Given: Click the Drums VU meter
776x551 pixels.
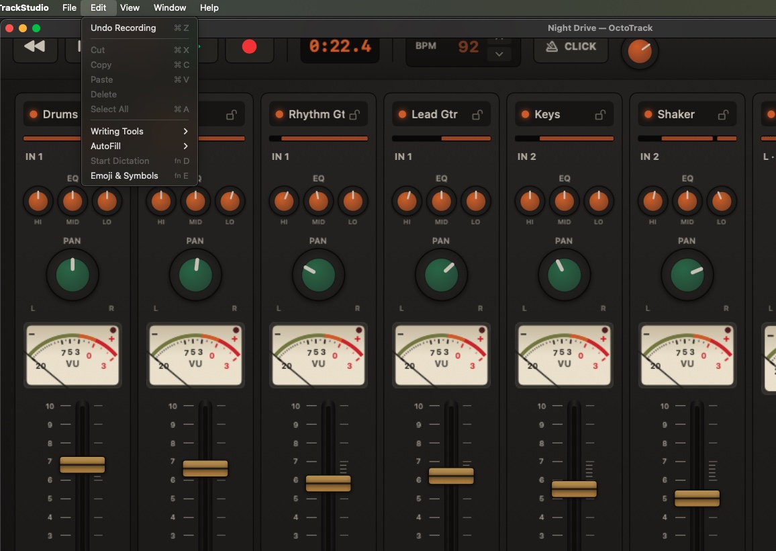Looking at the screenshot, I should click(x=72, y=355).
